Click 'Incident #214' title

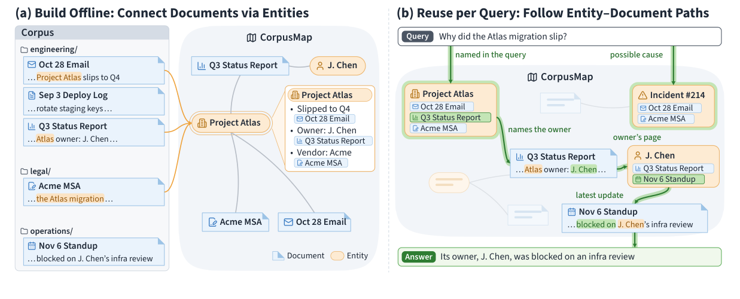(x=677, y=95)
